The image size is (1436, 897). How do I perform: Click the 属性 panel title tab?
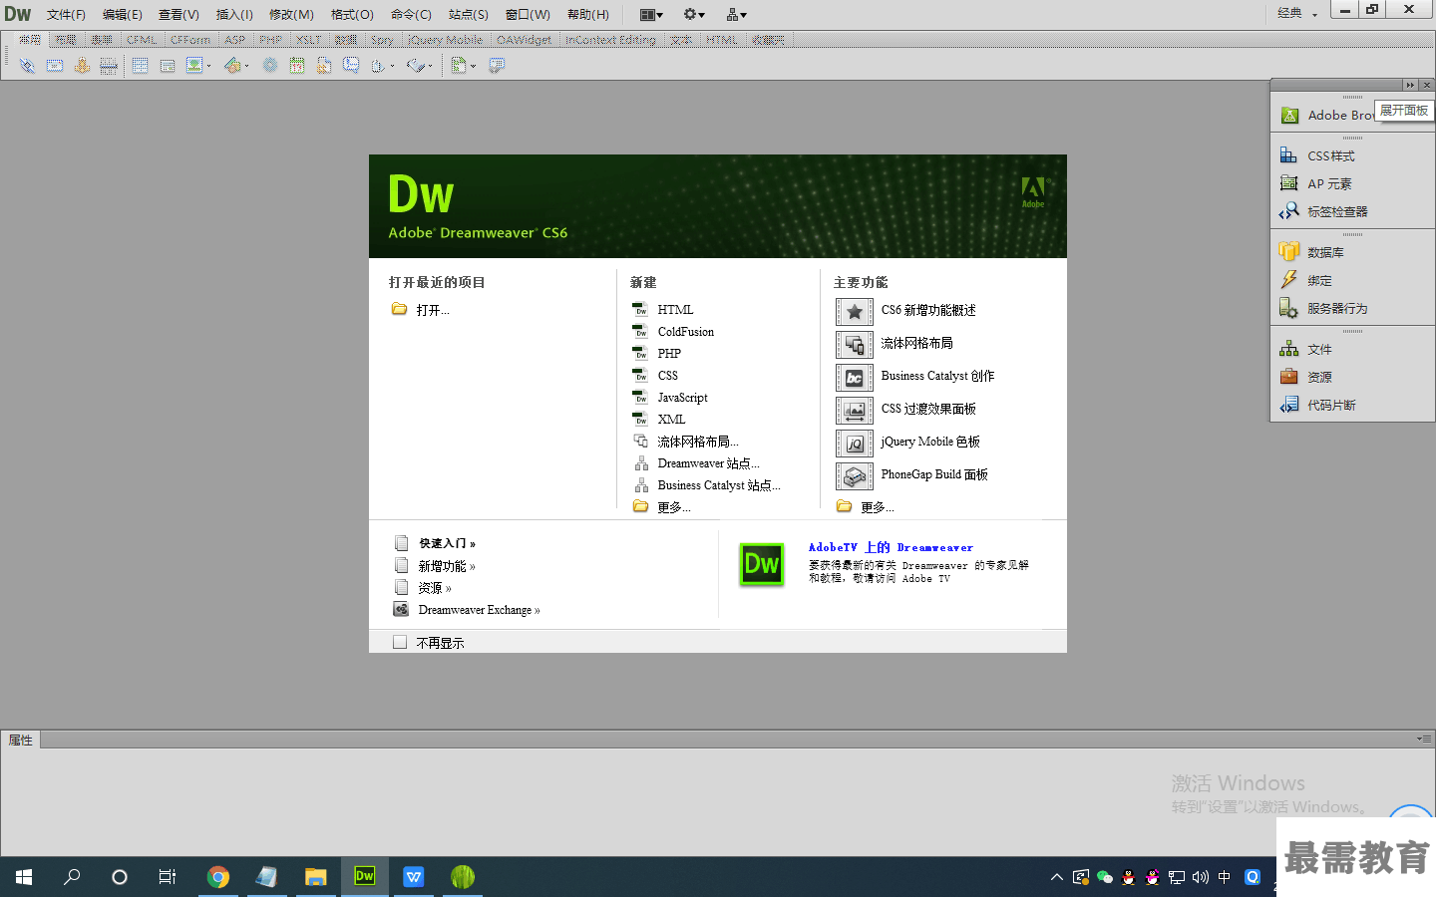tap(20, 740)
